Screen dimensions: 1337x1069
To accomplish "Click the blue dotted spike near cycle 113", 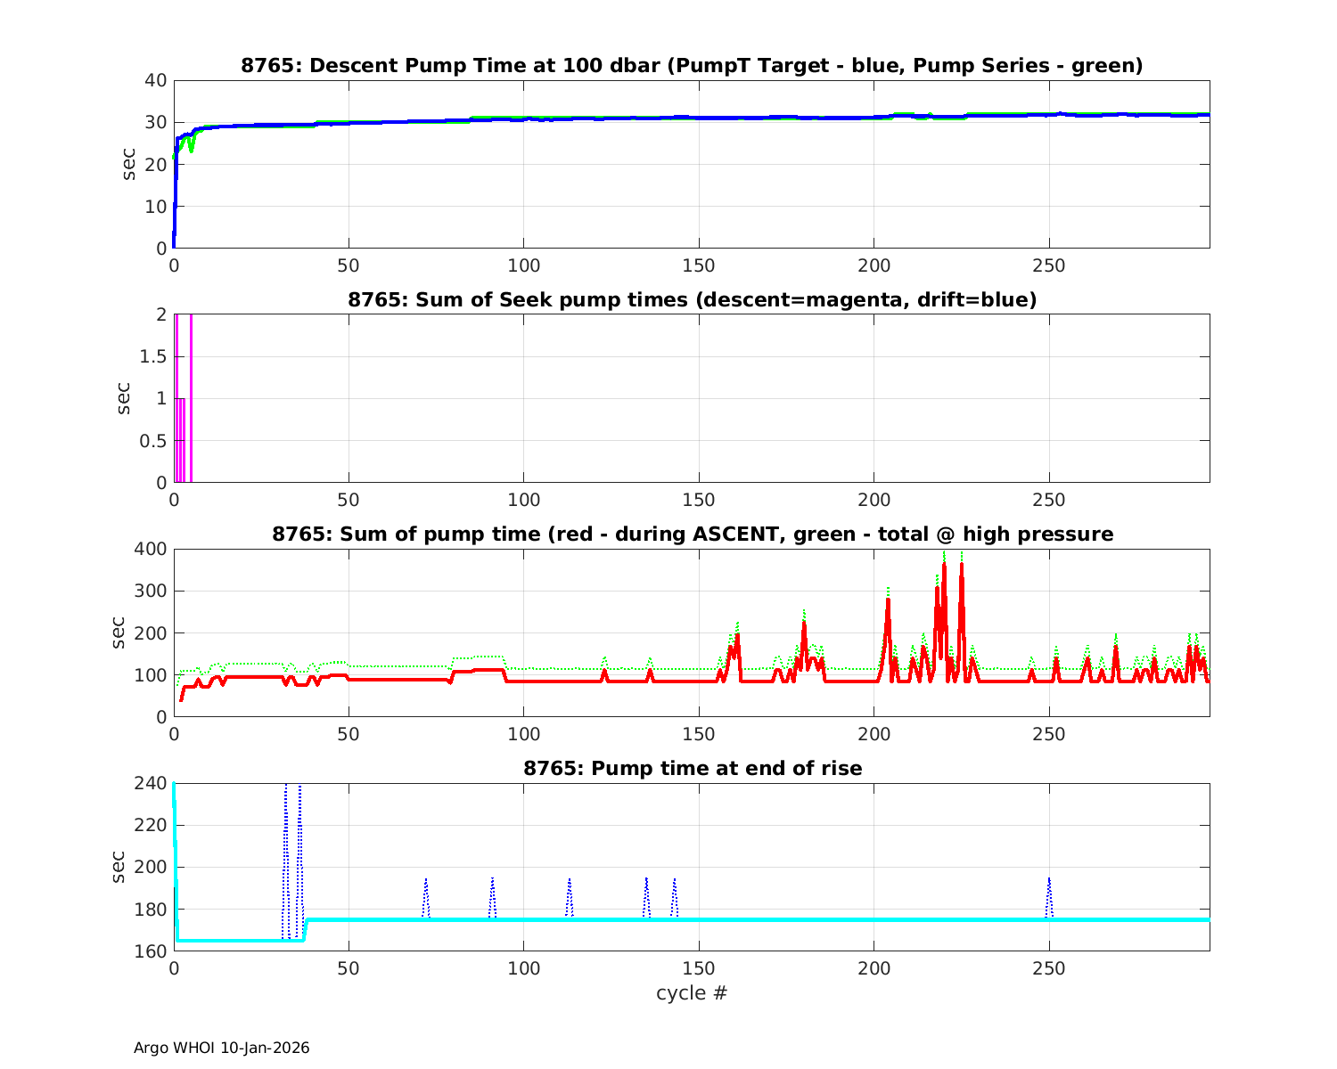I will click(569, 882).
